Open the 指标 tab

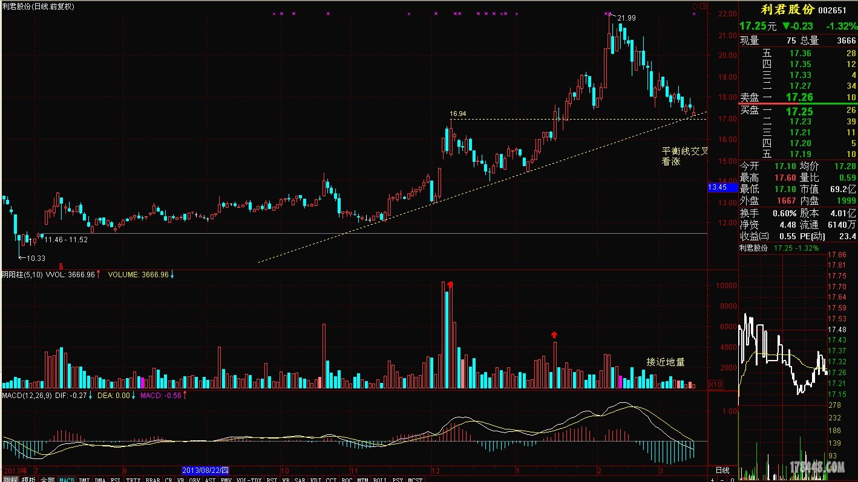tap(10, 480)
